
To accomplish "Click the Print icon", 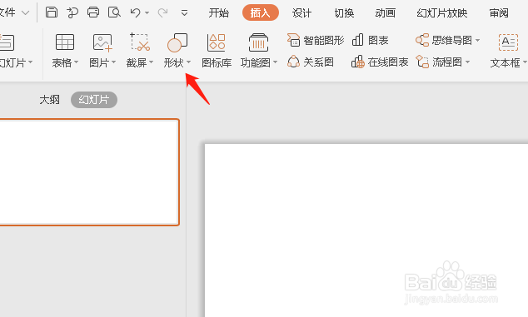I will (x=93, y=12).
